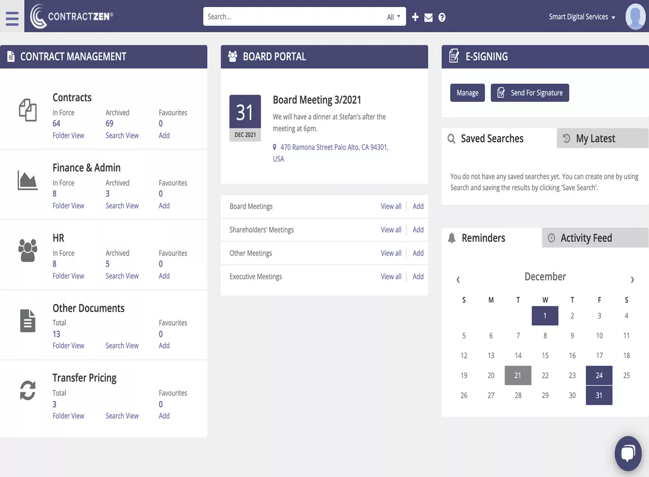
Task: Click the Transfer Pricing refresh icon
Action: pos(28,390)
